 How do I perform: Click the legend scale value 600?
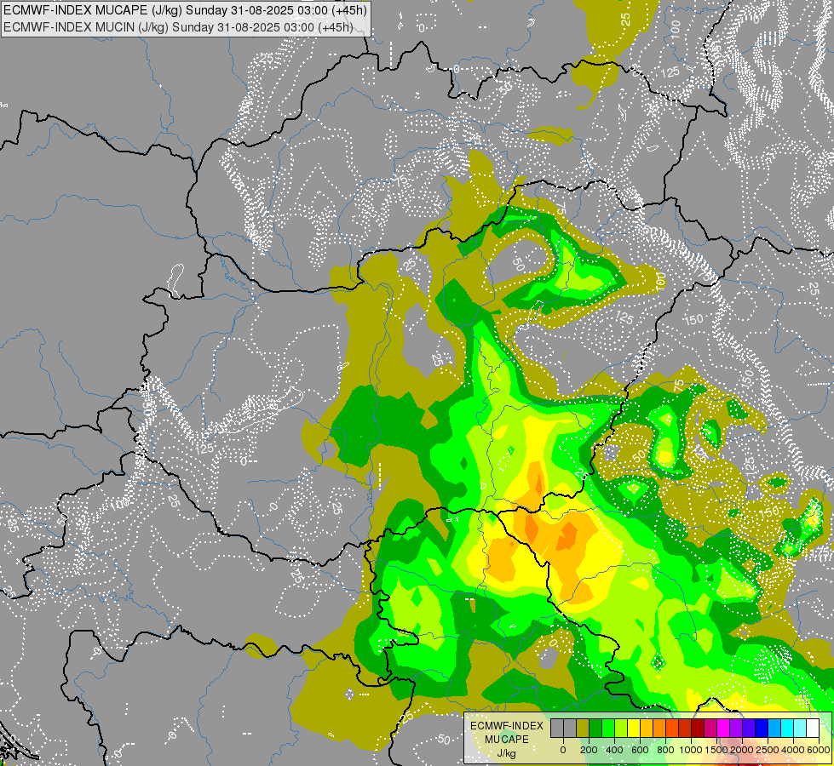click(x=641, y=750)
